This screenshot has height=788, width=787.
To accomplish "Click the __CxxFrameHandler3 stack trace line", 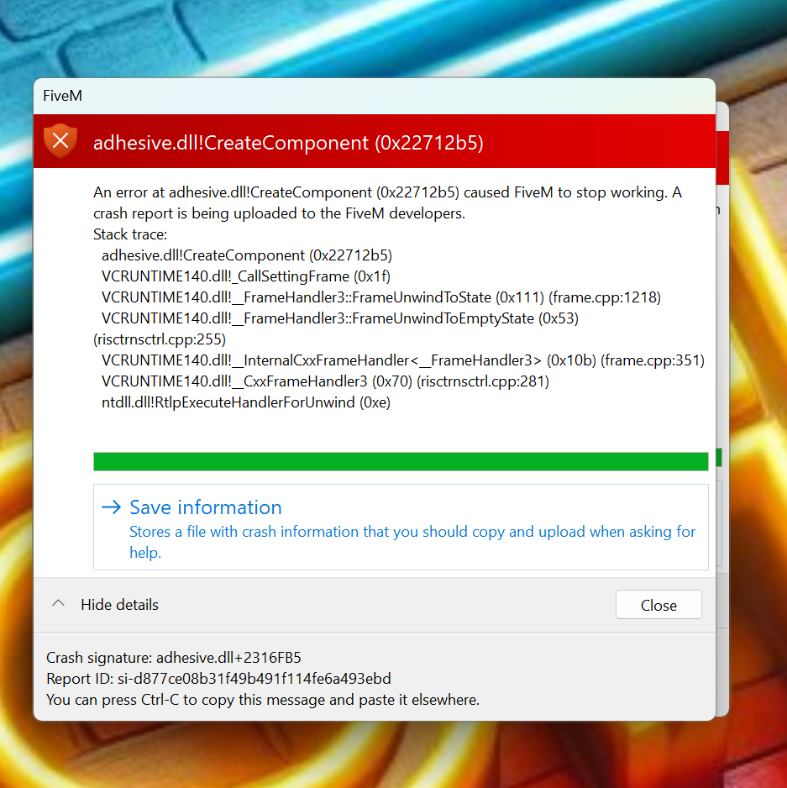I will click(x=325, y=381).
